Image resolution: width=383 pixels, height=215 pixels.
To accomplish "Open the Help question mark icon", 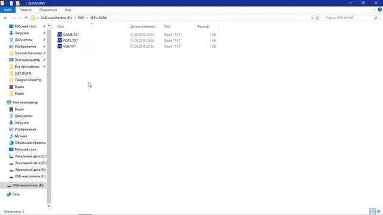I will (x=380, y=10).
